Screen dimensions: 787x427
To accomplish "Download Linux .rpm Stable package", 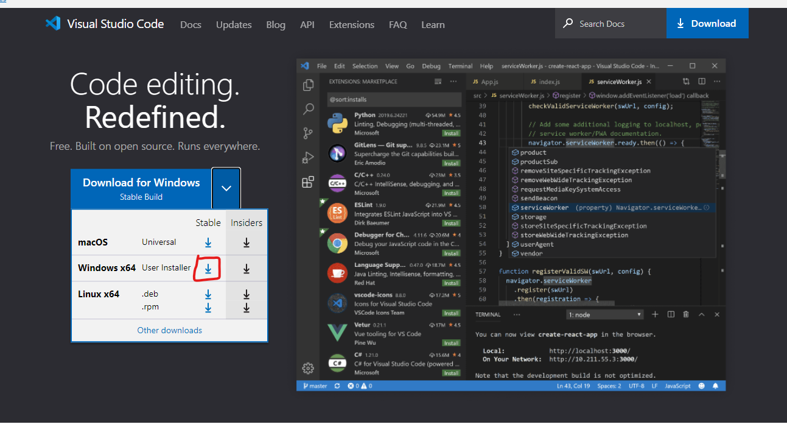I will coord(208,308).
